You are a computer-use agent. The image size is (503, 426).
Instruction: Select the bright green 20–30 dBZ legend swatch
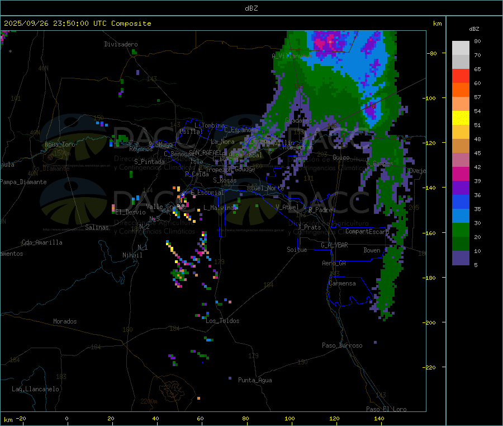[x=461, y=230]
